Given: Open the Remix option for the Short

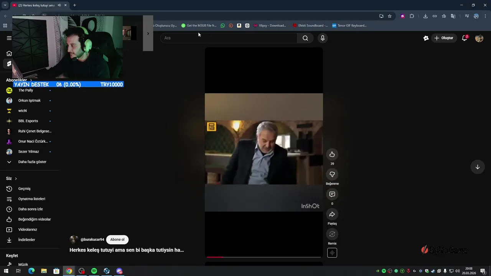Looking at the screenshot, I should tap(332, 234).
